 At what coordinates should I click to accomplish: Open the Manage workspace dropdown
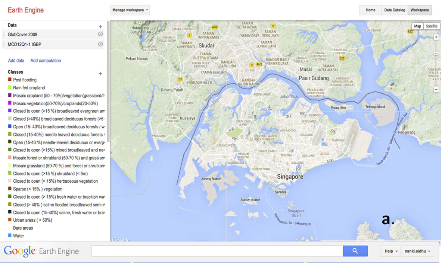point(130,10)
